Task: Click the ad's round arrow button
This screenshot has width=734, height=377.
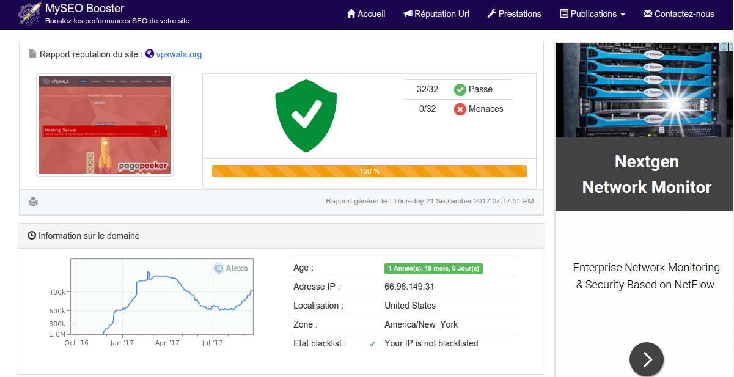Action: tap(647, 359)
